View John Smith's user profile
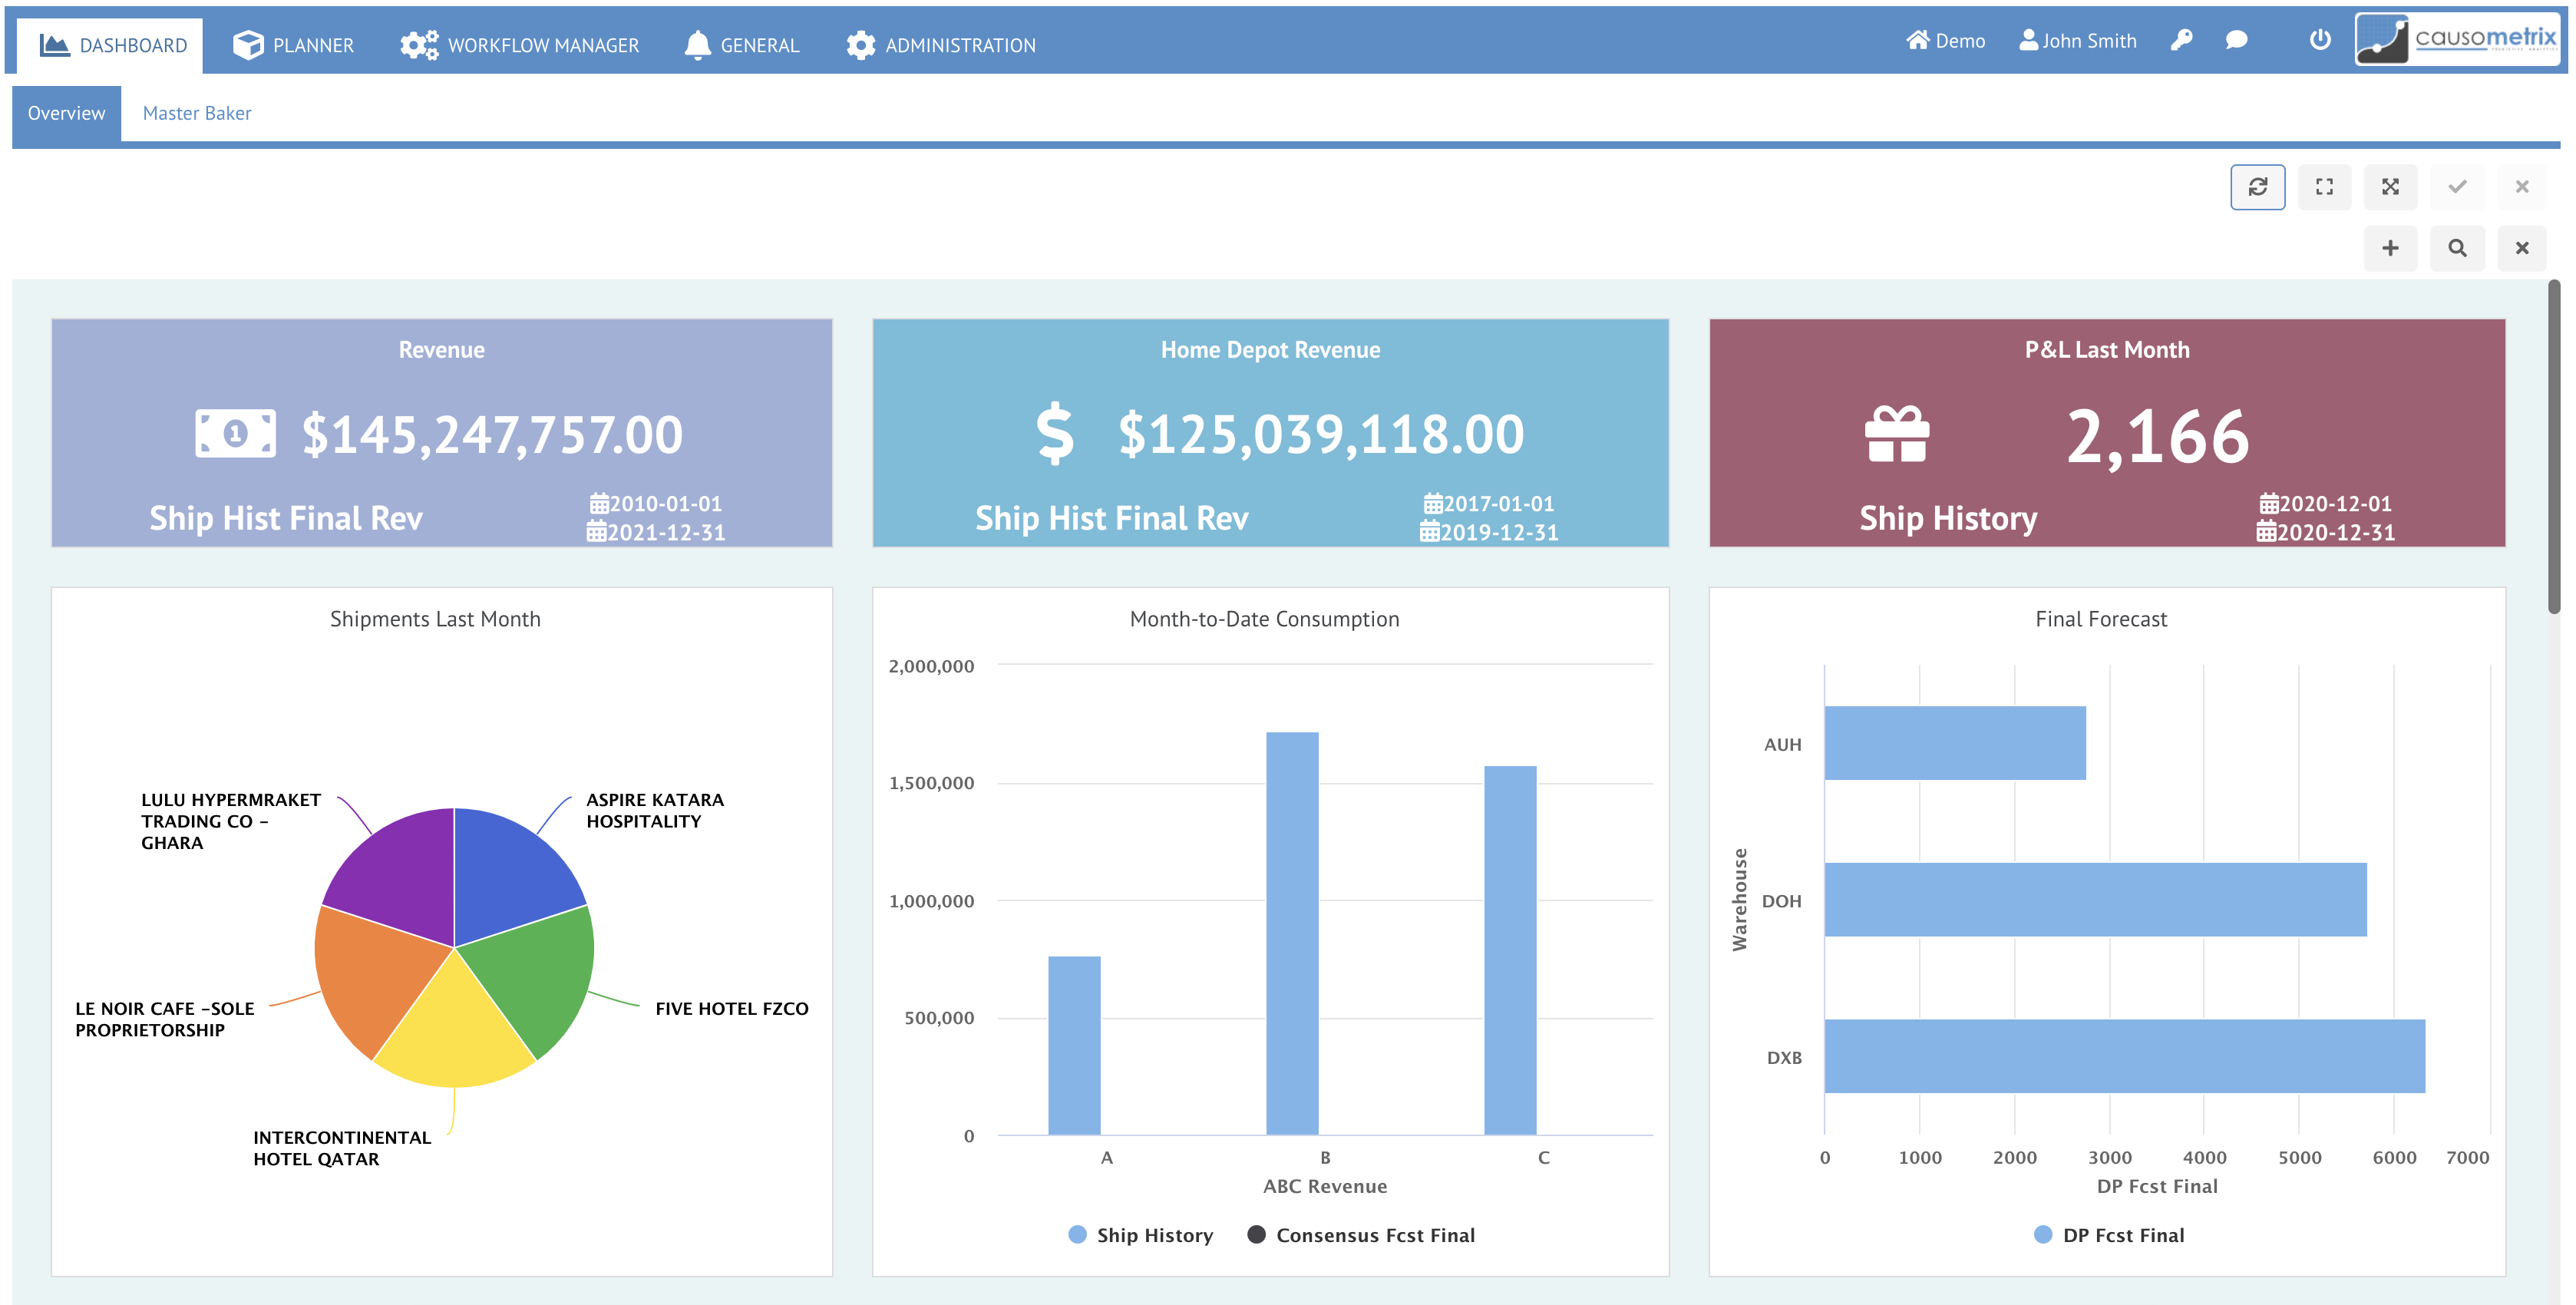2576x1305 pixels. [2077, 41]
